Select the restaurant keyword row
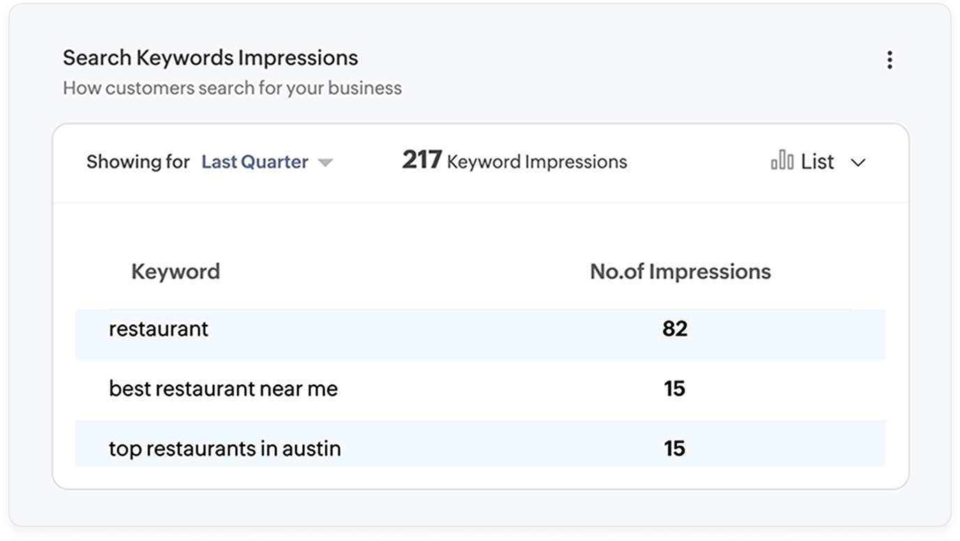Screen dimensions: 960x541 click(x=158, y=329)
